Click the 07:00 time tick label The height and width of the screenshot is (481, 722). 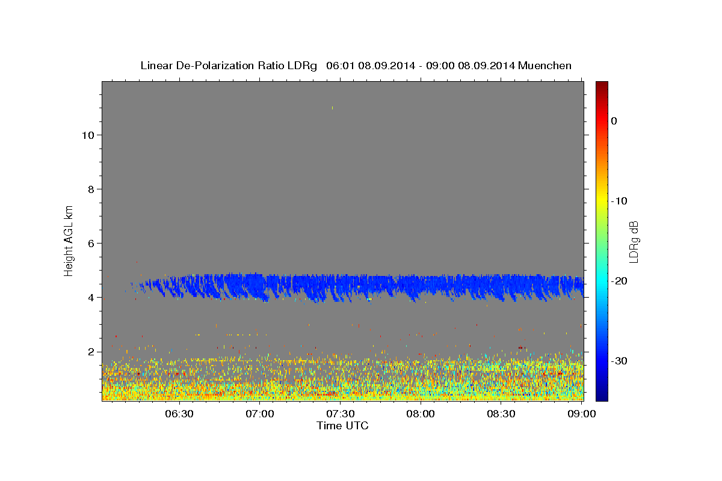[260, 414]
